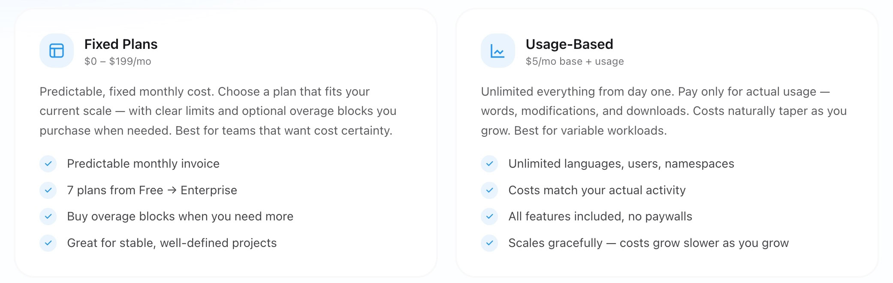Click 'Unlimited languages, users, namespaces' text

tap(621, 164)
